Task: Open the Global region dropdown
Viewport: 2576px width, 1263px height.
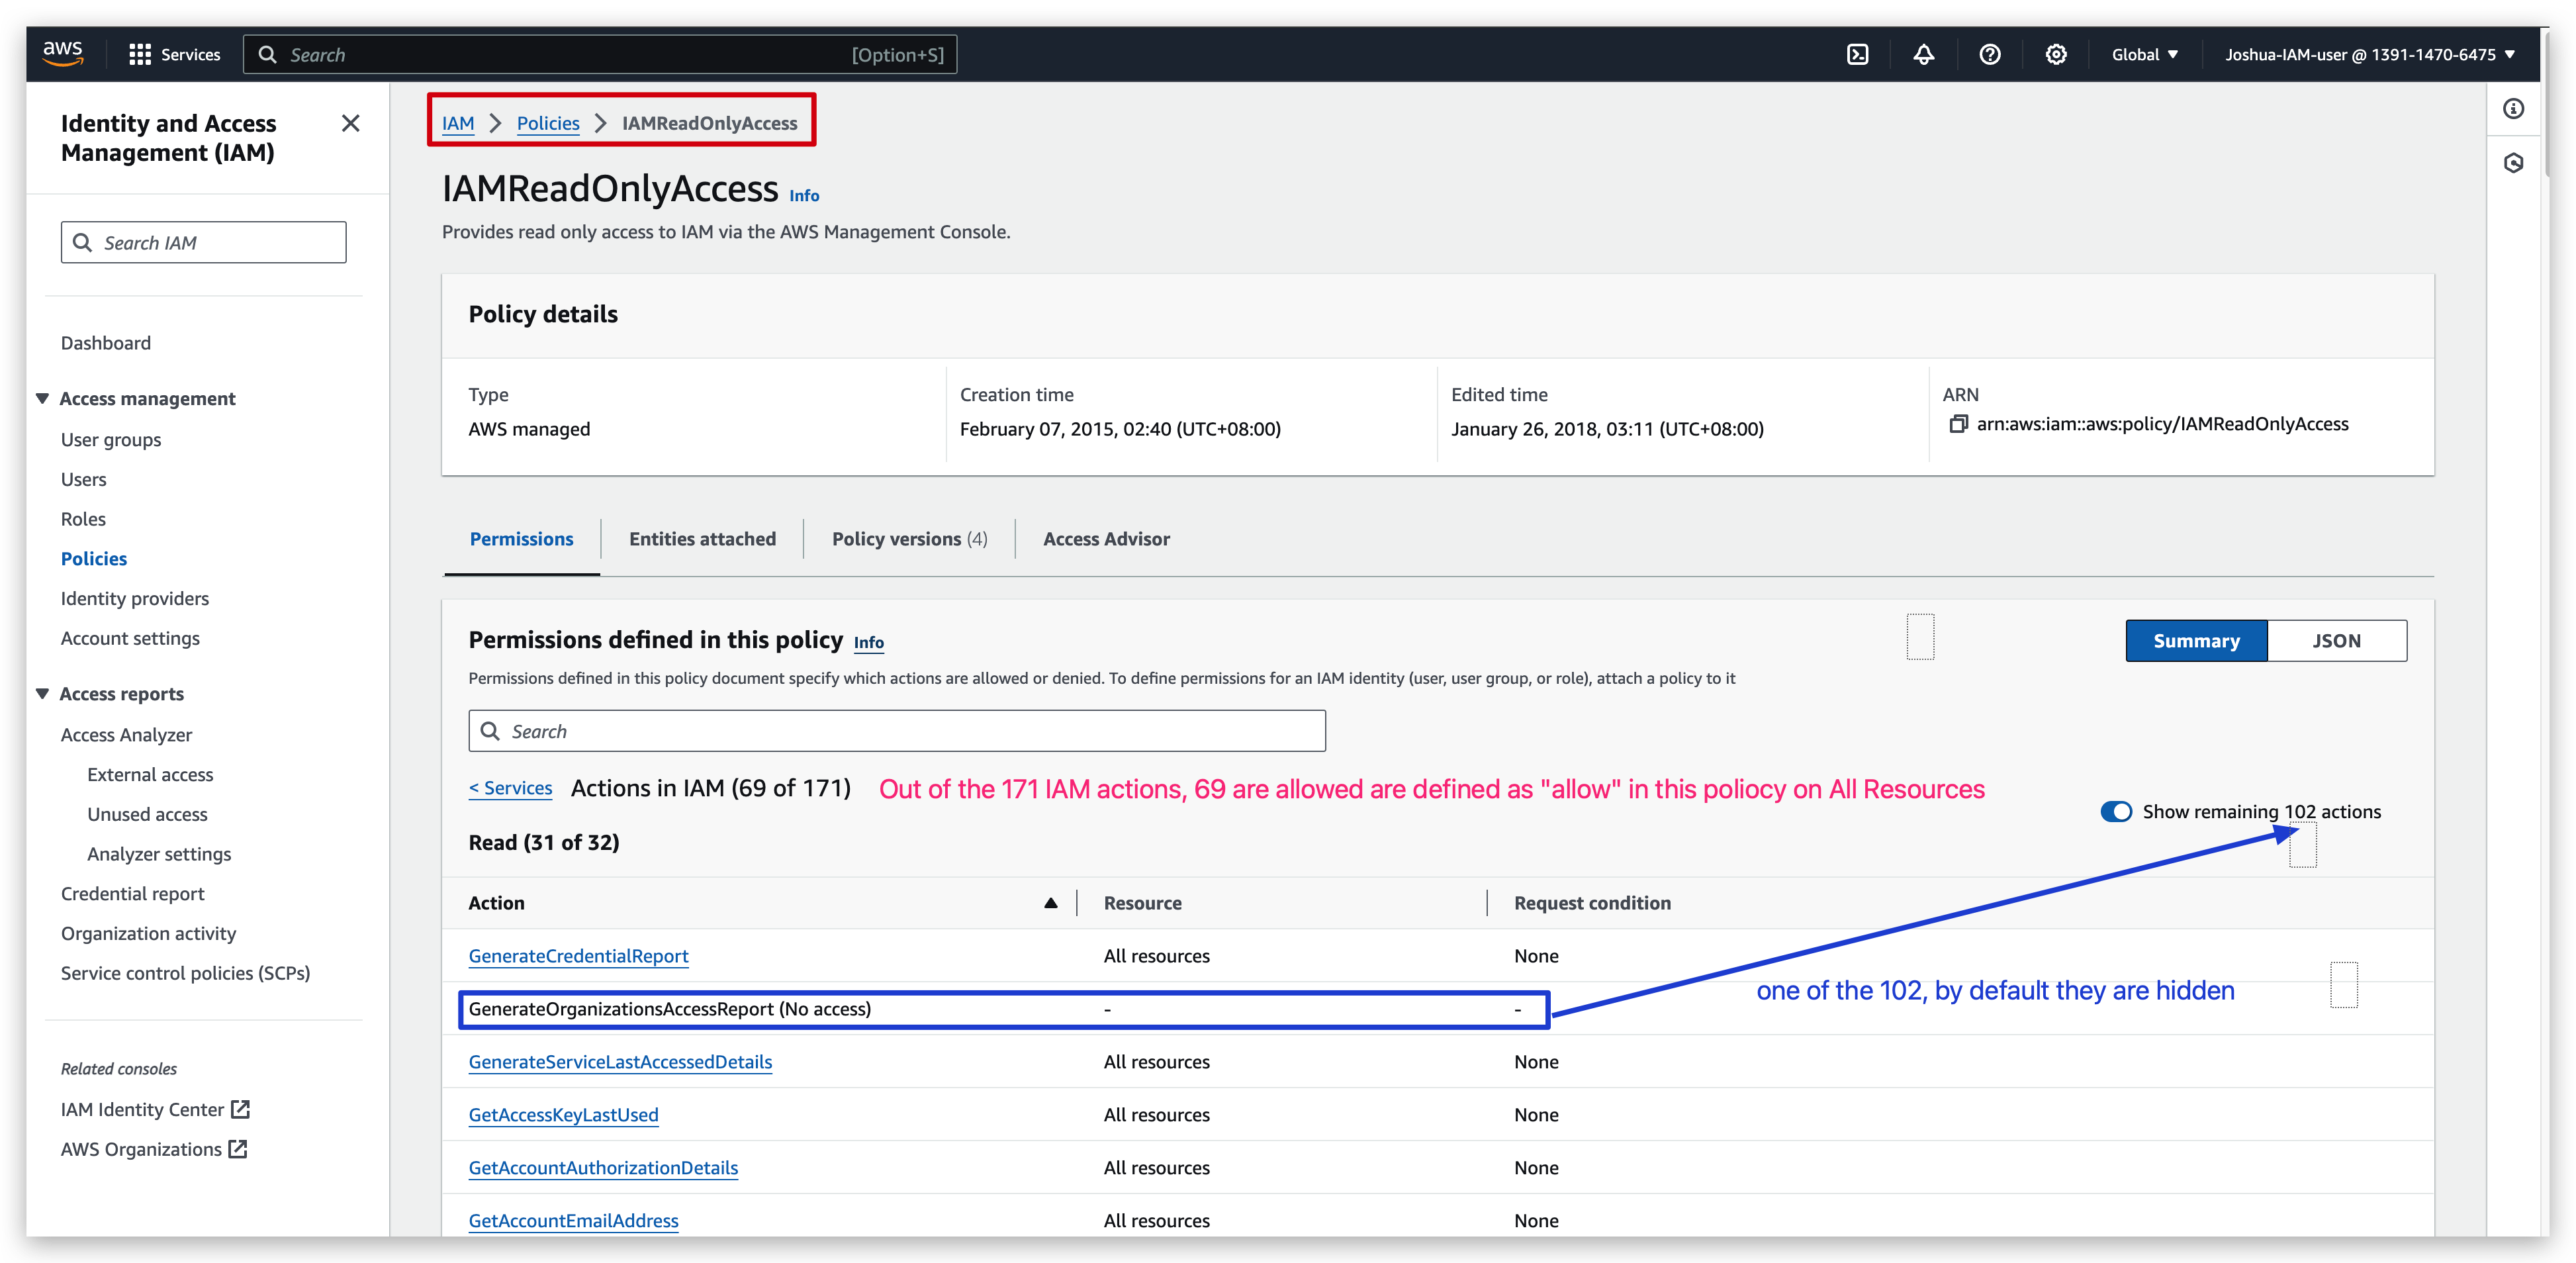Action: pos(2144,55)
